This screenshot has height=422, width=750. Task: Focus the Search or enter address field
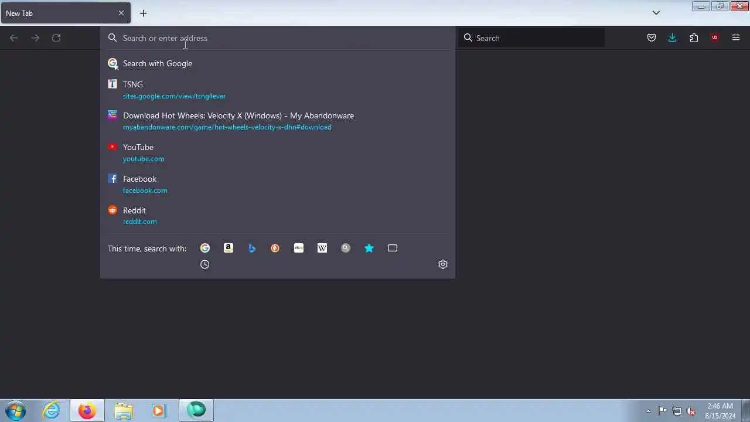pos(278,38)
